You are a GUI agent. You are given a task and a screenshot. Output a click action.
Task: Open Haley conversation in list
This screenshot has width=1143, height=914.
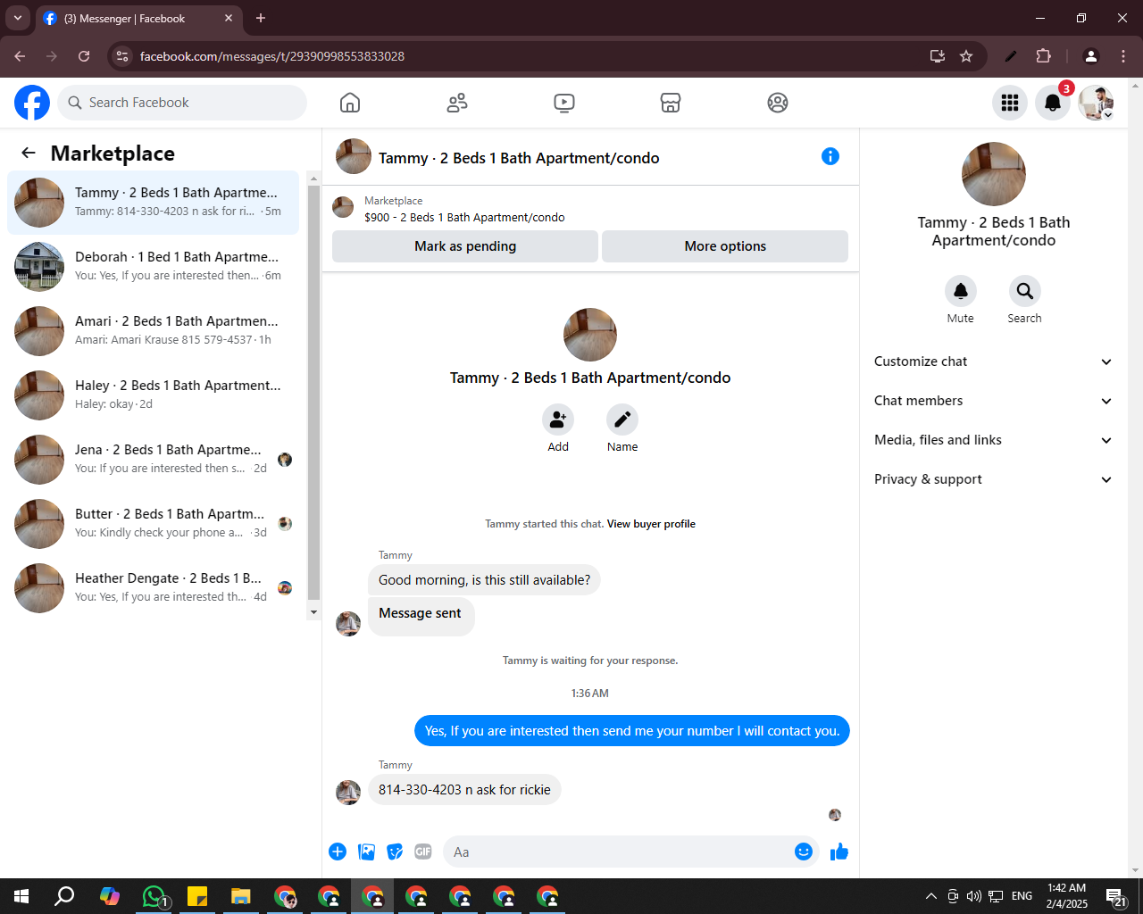point(154,395)
